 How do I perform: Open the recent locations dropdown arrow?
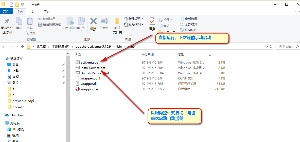[17, 47]
